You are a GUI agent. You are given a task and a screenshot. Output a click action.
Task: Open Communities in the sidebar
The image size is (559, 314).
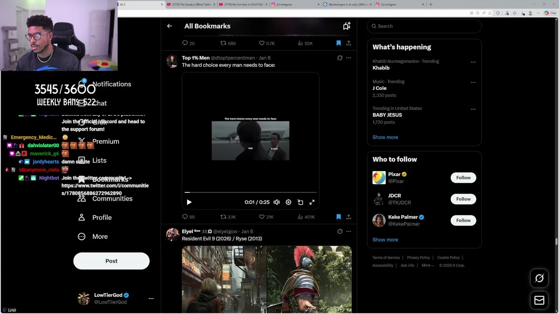point(105,198)
